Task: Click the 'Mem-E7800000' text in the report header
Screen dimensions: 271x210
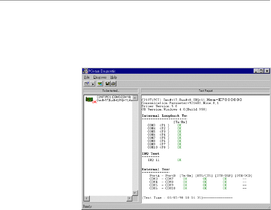Action: click(x=224, y=100)
